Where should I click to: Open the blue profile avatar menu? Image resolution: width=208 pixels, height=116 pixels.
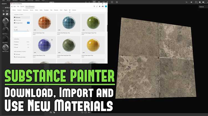click(x=106, y=6)
